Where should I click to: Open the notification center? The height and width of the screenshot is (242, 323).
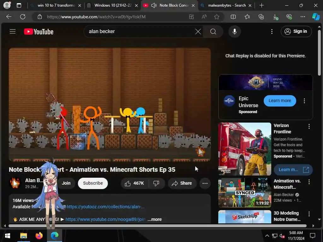tap(313, 236)
